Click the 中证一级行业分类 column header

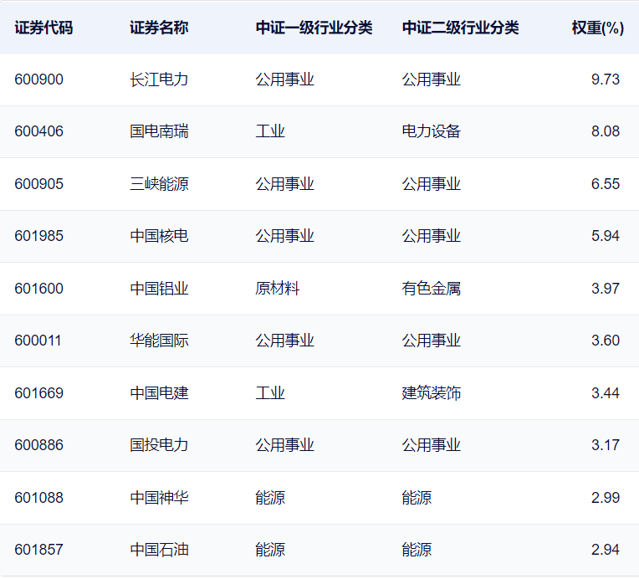314,28
